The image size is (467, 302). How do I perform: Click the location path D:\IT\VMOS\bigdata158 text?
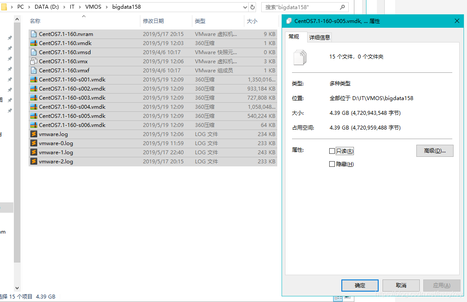pyautogui.click(x=383, y=98)
